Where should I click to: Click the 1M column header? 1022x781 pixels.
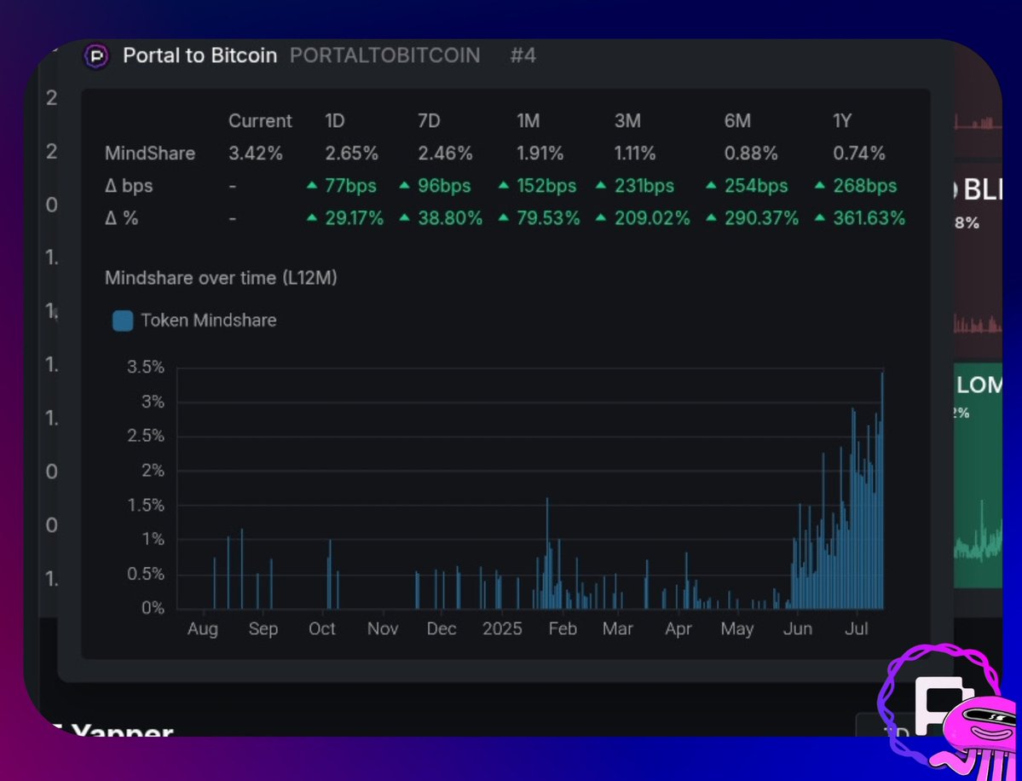point(528,121)
